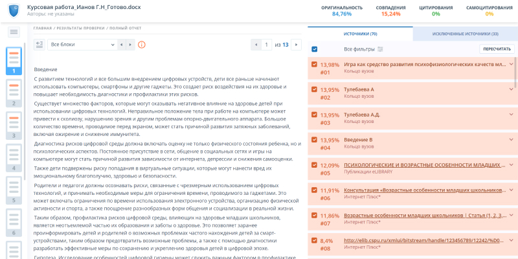The height and width of the screenshot is (259, 518).
Task: Expand source #07 chevron
Action: (511, 215)
